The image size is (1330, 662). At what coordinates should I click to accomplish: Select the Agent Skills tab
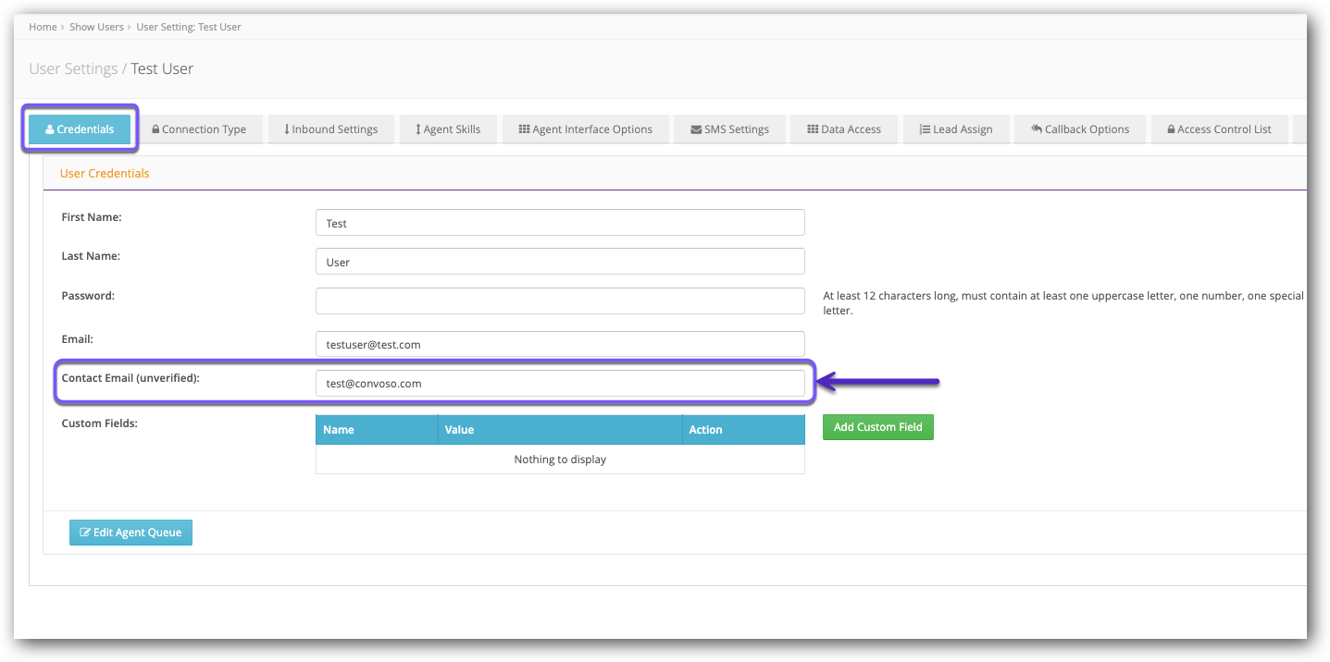click(x=449, y=129)
